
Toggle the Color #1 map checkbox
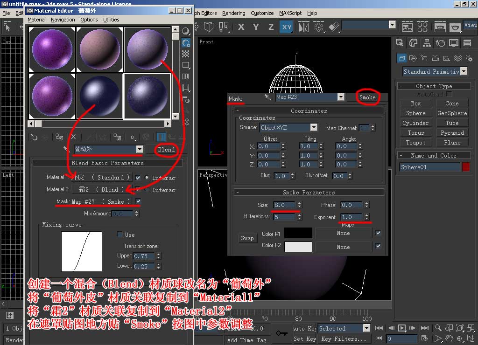pos(378,233)
